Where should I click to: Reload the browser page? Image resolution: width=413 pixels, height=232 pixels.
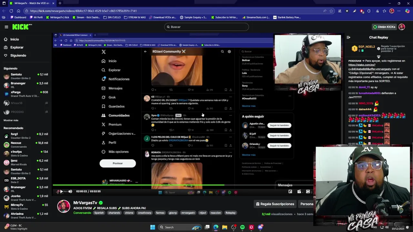click(x=11, y=11)
